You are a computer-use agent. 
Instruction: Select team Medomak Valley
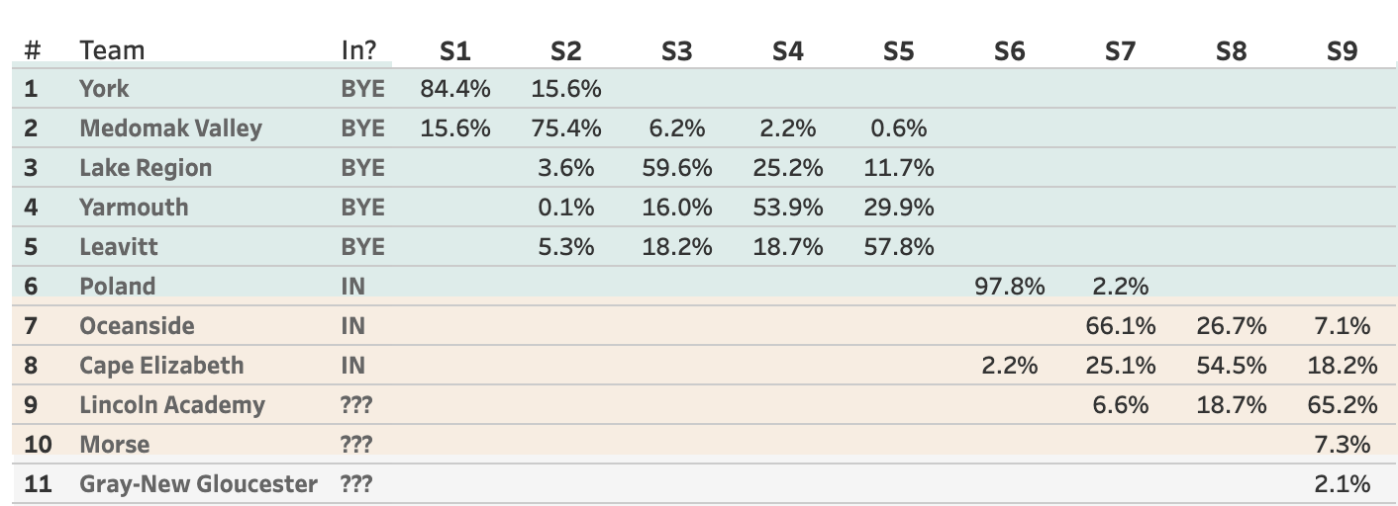click(x=170, y=128)
